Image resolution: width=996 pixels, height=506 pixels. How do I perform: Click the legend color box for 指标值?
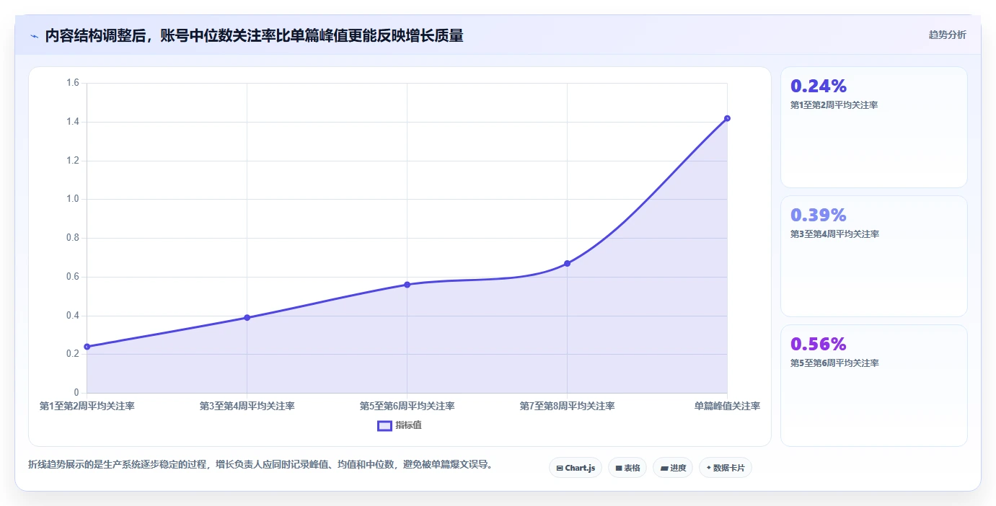point(385,425)
